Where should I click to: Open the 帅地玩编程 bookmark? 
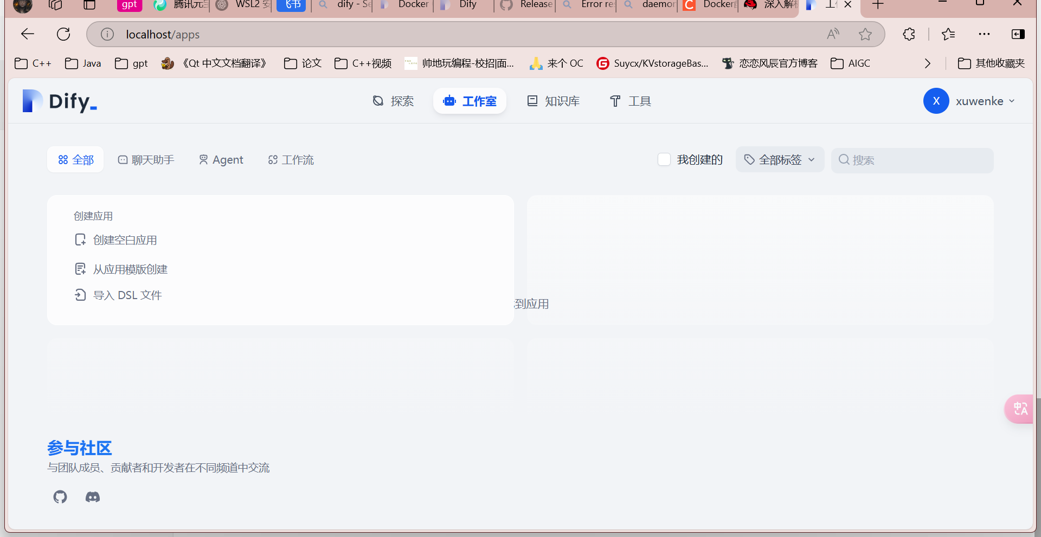tap(459, 63)
